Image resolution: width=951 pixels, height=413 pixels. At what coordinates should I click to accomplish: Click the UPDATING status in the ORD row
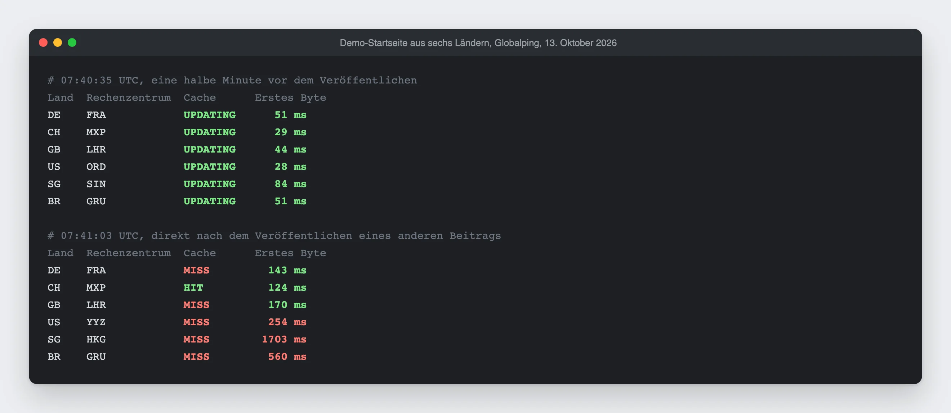pos(210,167)
